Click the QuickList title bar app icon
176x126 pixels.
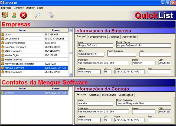point(2,3)
